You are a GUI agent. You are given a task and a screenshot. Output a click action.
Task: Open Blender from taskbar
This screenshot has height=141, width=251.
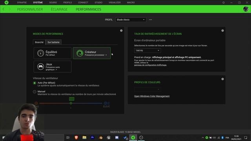[x=100, y=137]
